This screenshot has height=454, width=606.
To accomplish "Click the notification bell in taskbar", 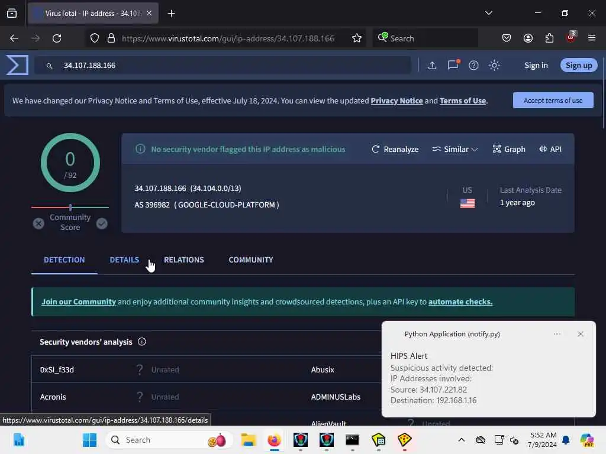I will (x=566, y=440).
